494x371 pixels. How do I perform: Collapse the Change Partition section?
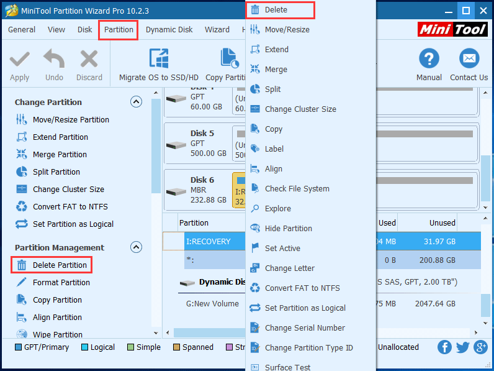136,102
